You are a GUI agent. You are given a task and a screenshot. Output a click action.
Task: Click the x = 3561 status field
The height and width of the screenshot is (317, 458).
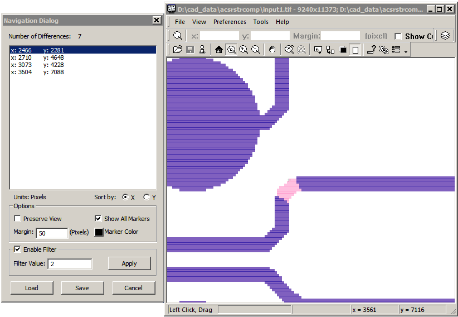[x=374, y=310]
